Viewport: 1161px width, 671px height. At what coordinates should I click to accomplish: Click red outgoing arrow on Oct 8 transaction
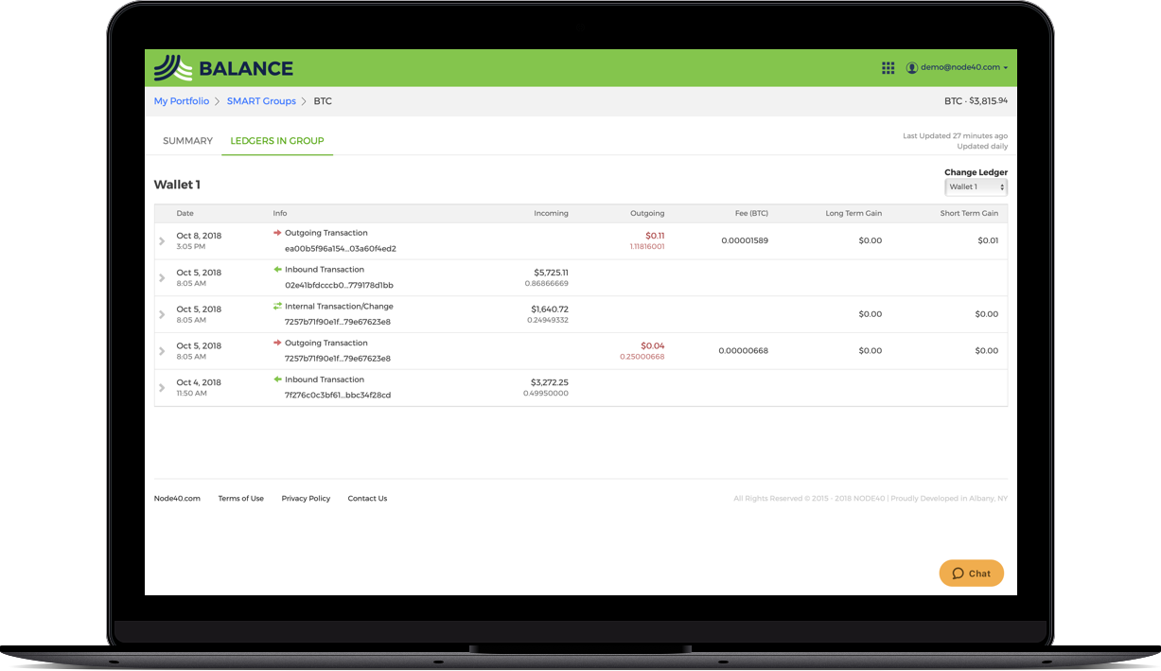277,233
